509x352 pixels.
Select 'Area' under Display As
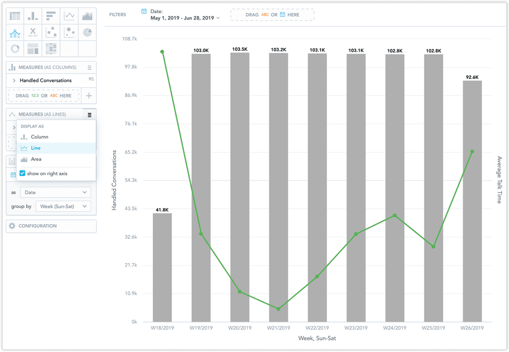[36, 159]
